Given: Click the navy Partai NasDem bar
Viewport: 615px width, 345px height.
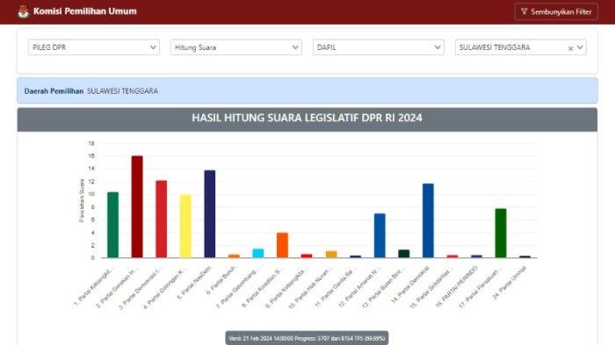Looking at the screenshot, I should point(210,214).
